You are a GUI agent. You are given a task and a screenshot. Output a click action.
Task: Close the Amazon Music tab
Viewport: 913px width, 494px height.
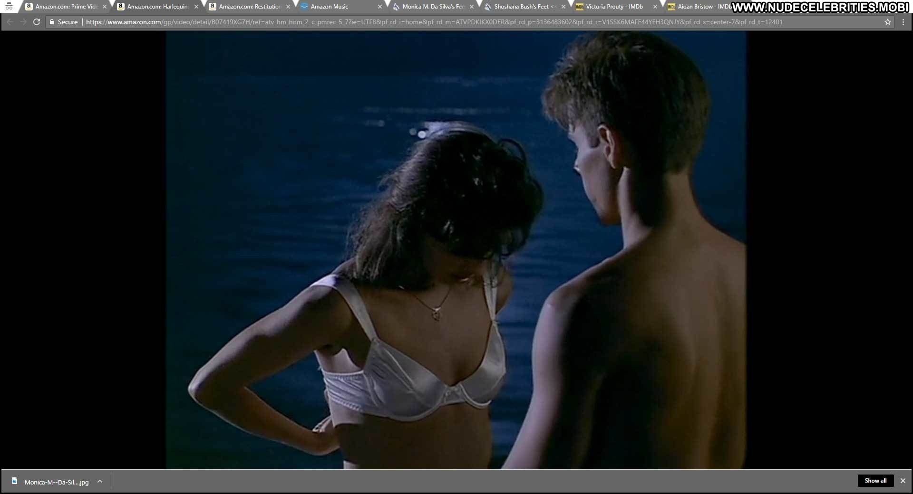click(x=379, y=7)
